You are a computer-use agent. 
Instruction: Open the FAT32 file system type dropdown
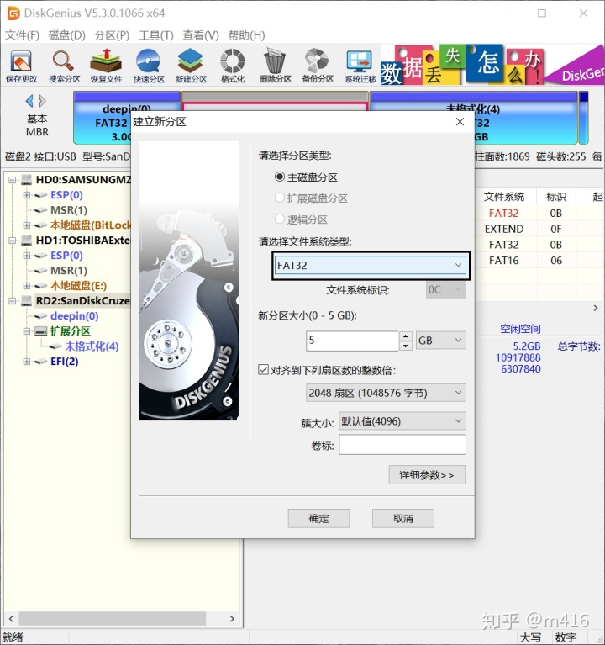pos(370,266)
